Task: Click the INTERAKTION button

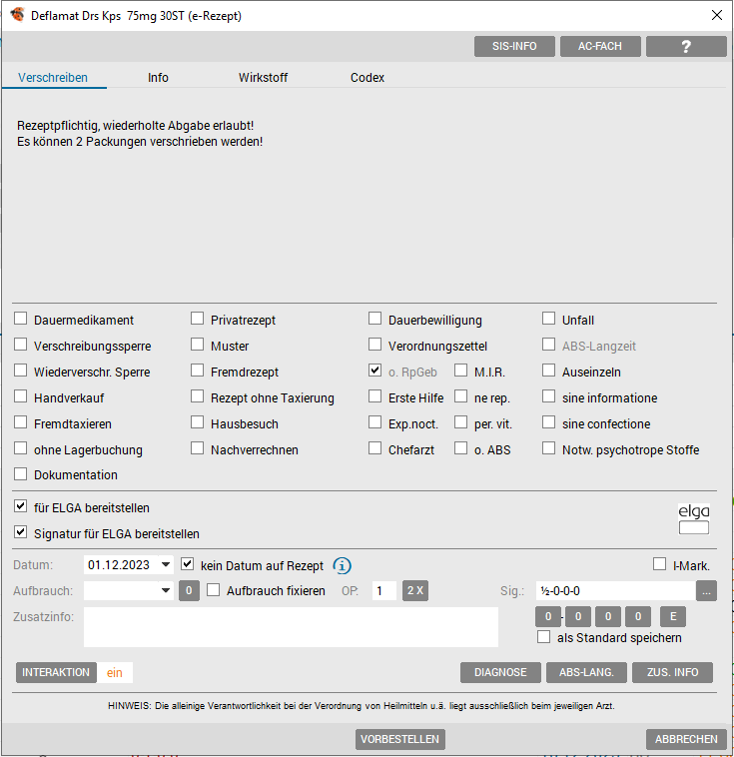Action: (x=56, y=672)
